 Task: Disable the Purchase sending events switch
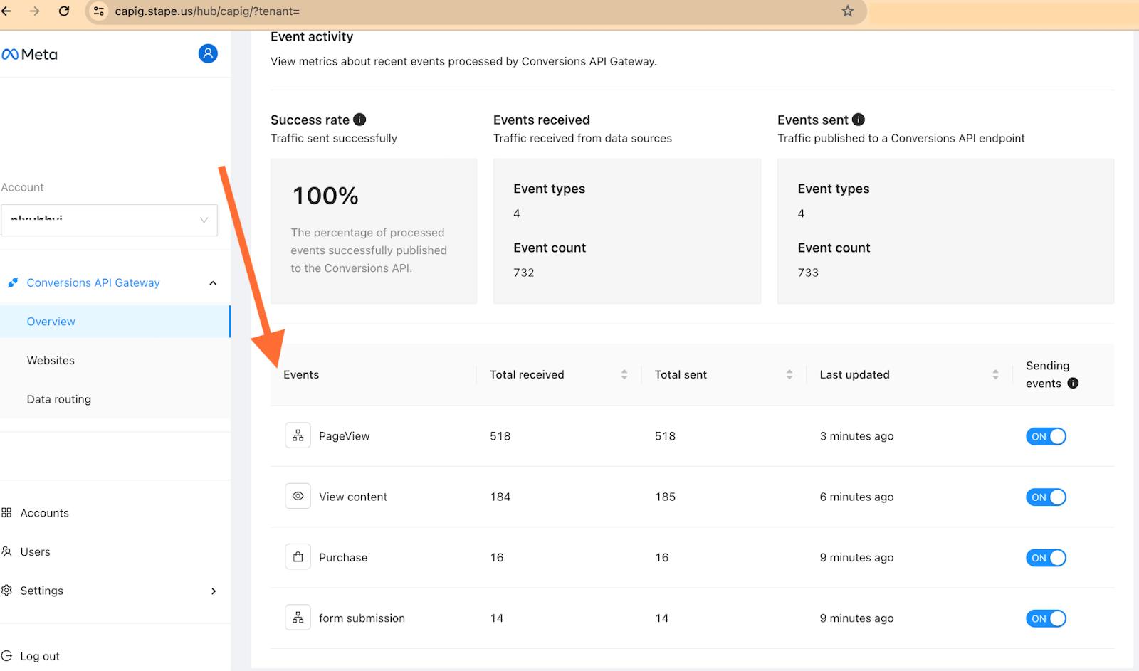click(1046, 558)
